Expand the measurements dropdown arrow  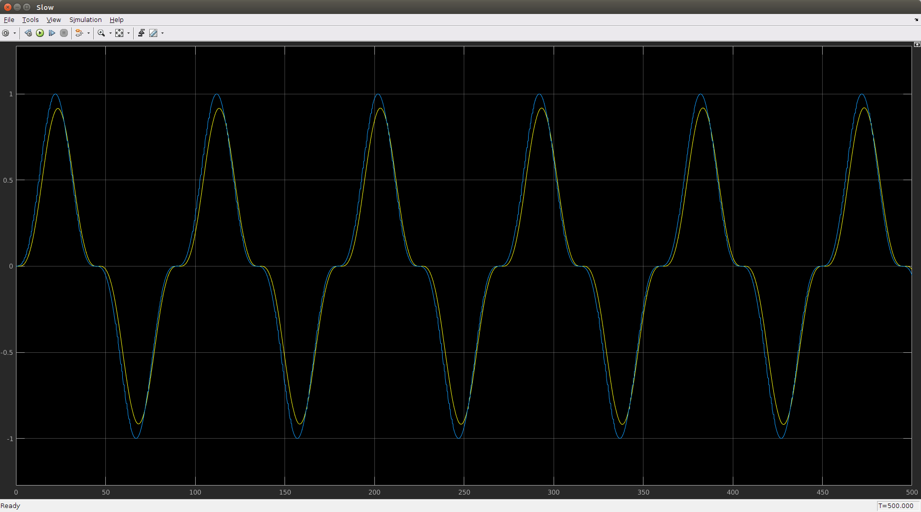coord(162,33)
